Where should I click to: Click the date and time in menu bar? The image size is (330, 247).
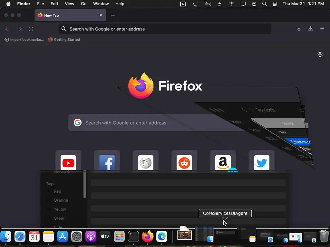[x=303, y=4]
